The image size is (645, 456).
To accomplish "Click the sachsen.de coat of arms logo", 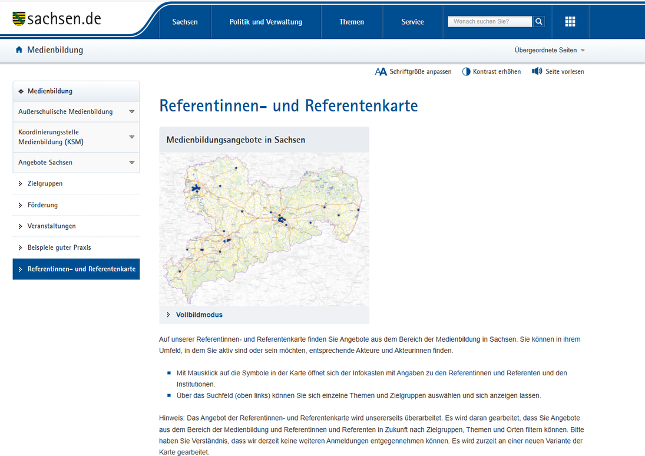I will pos(19,18).
